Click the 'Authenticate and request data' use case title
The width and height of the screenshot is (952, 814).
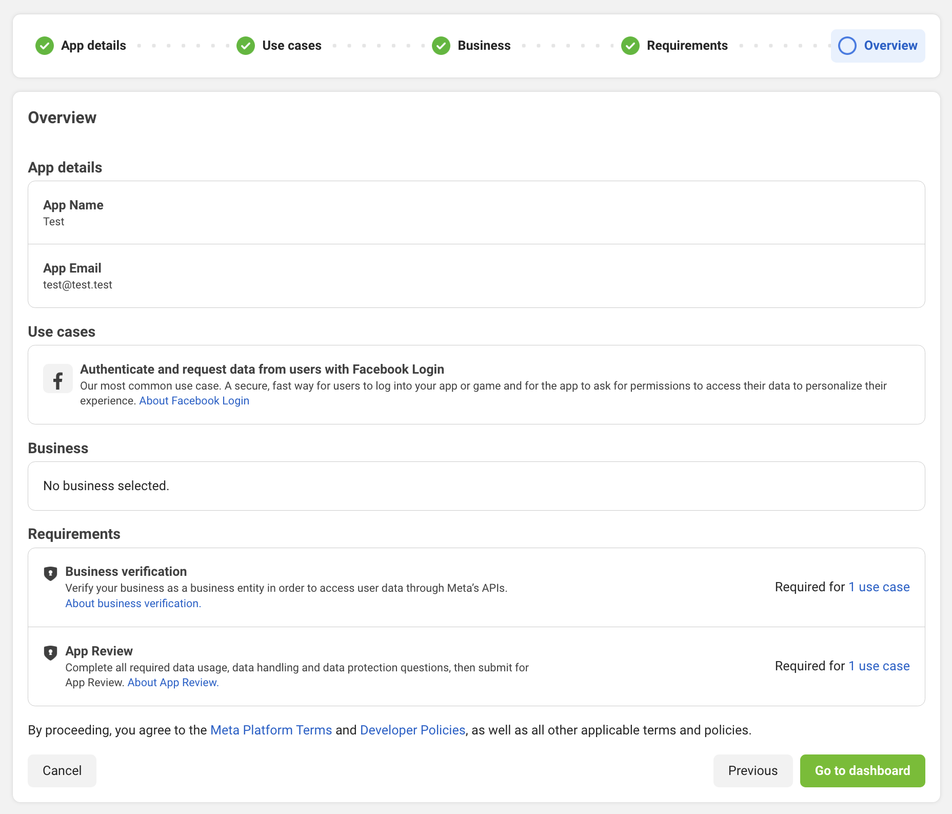point(262,370)
